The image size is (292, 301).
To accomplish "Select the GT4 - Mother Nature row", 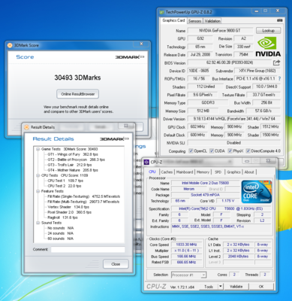I will coord(73,170).
